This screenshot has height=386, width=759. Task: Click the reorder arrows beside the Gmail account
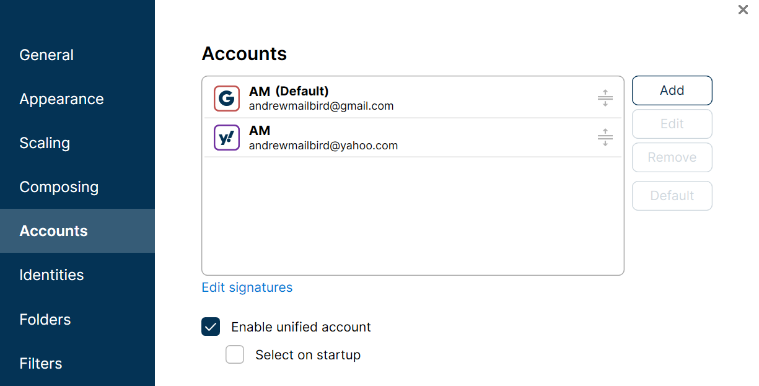click(x=605, y=98)
